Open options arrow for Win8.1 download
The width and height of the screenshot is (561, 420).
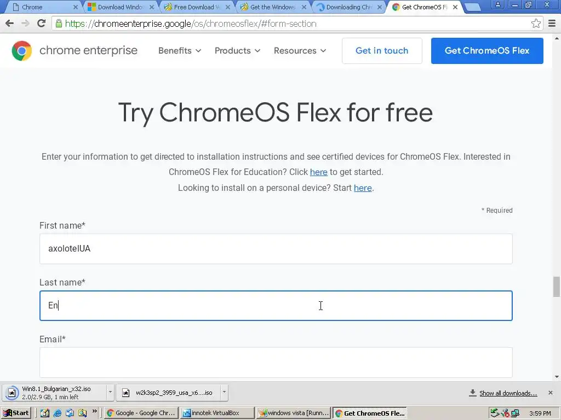110,392
